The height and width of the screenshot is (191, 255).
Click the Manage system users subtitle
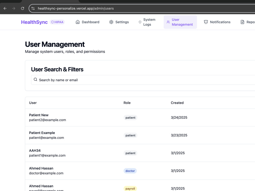pyautogui.click(x=65, y=52)
